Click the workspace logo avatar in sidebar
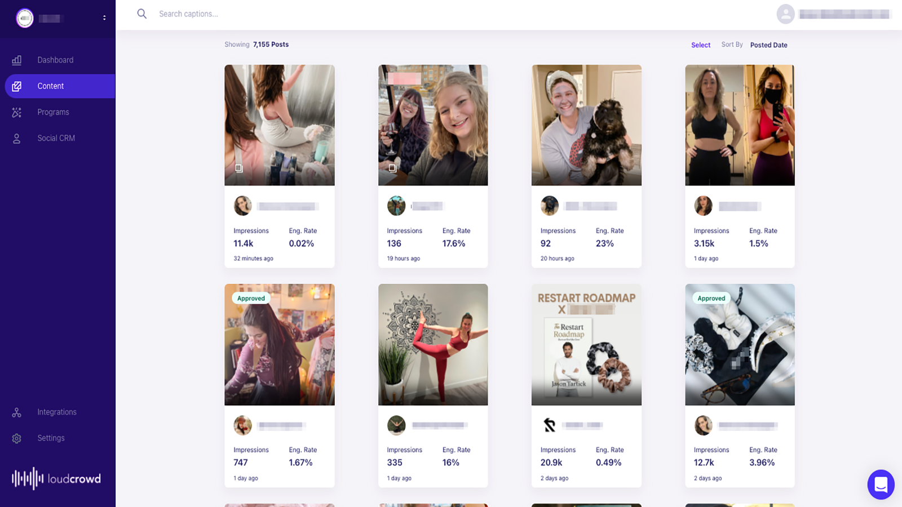This screenshot has width=902, height=507. click(x=25, y=18)
